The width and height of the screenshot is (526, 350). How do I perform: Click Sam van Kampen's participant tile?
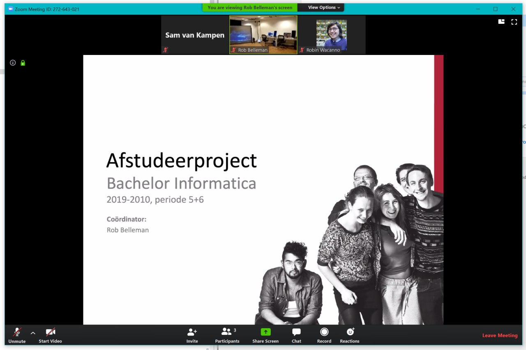coord(195,35)
